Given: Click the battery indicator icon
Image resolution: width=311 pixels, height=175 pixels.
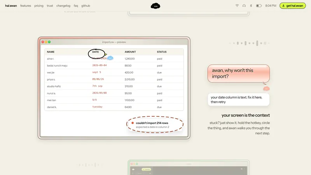Looking at the screenshot, I should (259, 6).
